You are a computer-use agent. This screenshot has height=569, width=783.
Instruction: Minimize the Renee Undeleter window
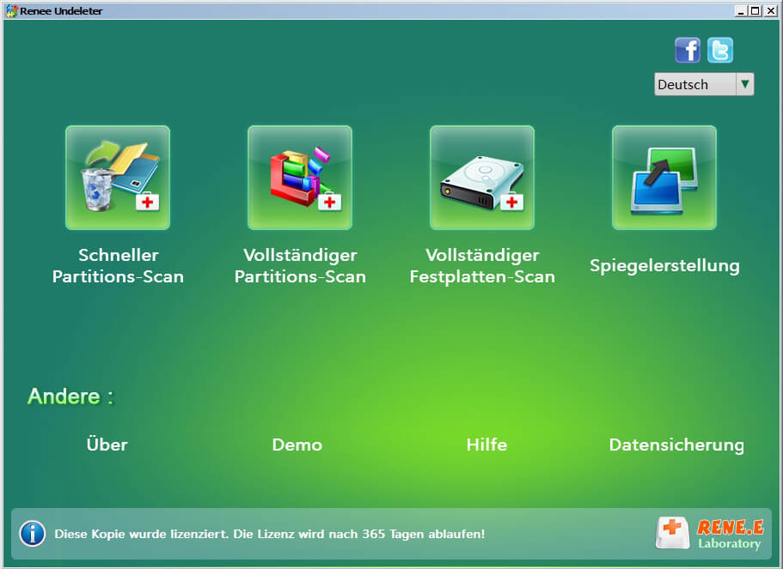pyautogui.click(x=741, y=11)
